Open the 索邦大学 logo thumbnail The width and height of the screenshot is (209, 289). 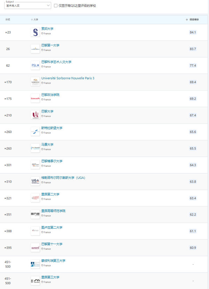[x=35, y=32]
